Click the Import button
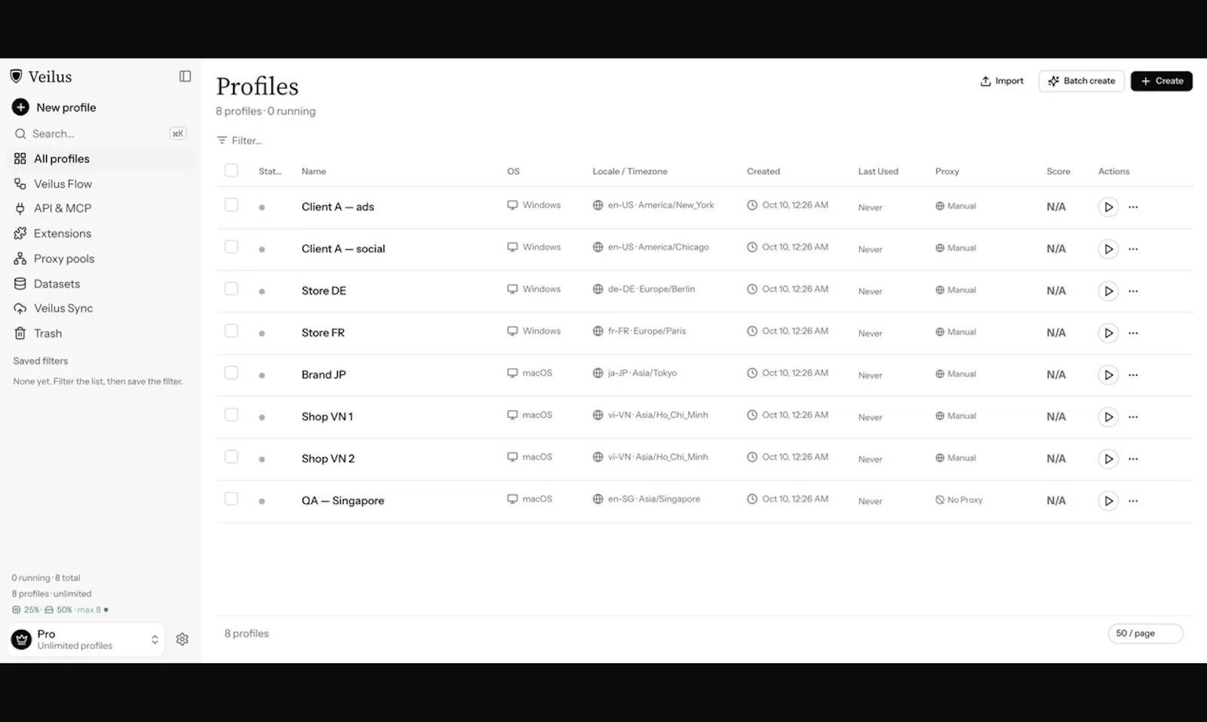The image size is (1207, 722). click(1002, 81)
